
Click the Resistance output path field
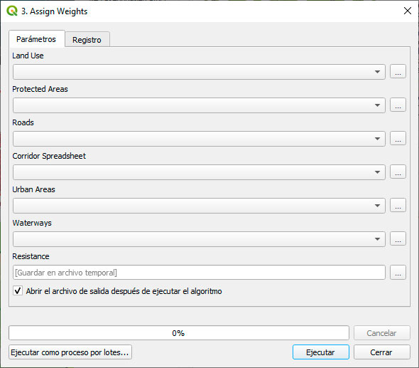pyautogui.click(x=199, y=273)
